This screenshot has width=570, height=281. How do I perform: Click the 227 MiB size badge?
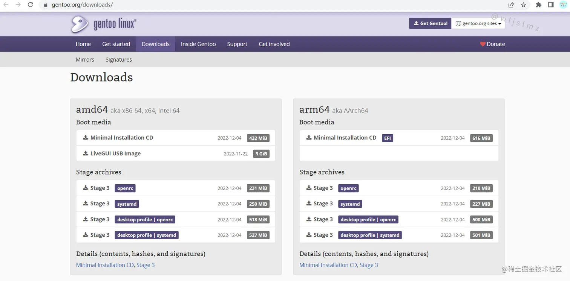point(481,204)
